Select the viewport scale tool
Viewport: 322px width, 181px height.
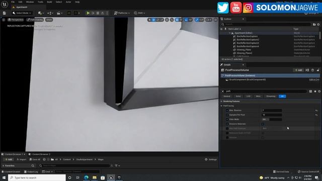pyautogui.click(x=162, y=20)
